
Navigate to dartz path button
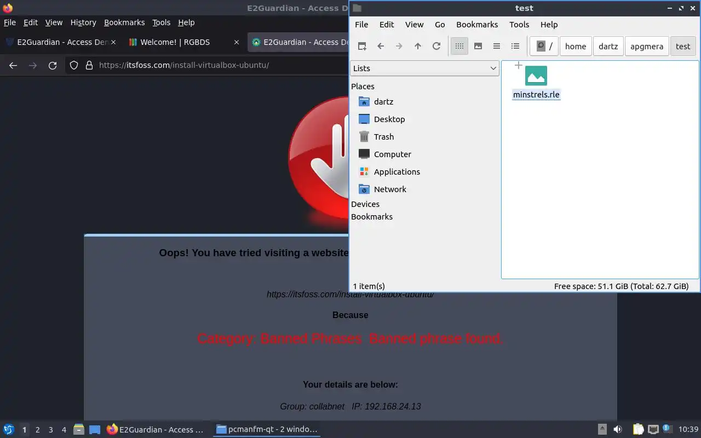[608, 47]
